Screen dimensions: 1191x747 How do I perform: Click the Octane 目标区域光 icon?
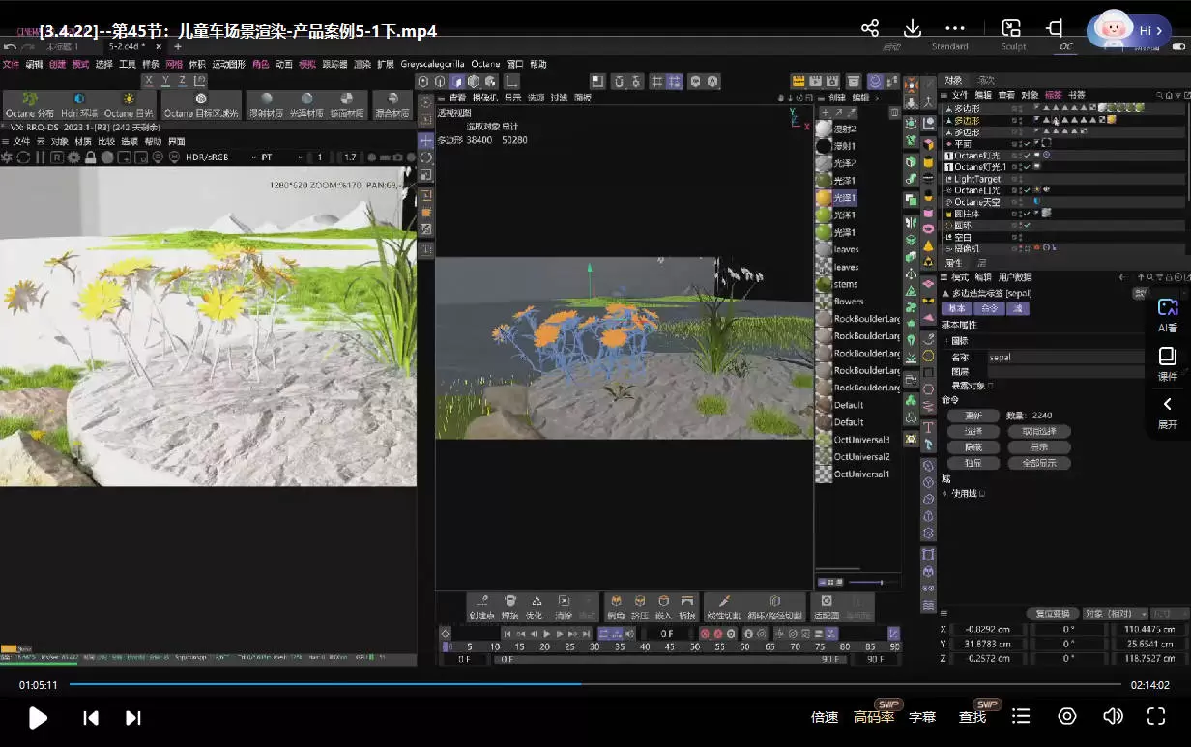201,100
